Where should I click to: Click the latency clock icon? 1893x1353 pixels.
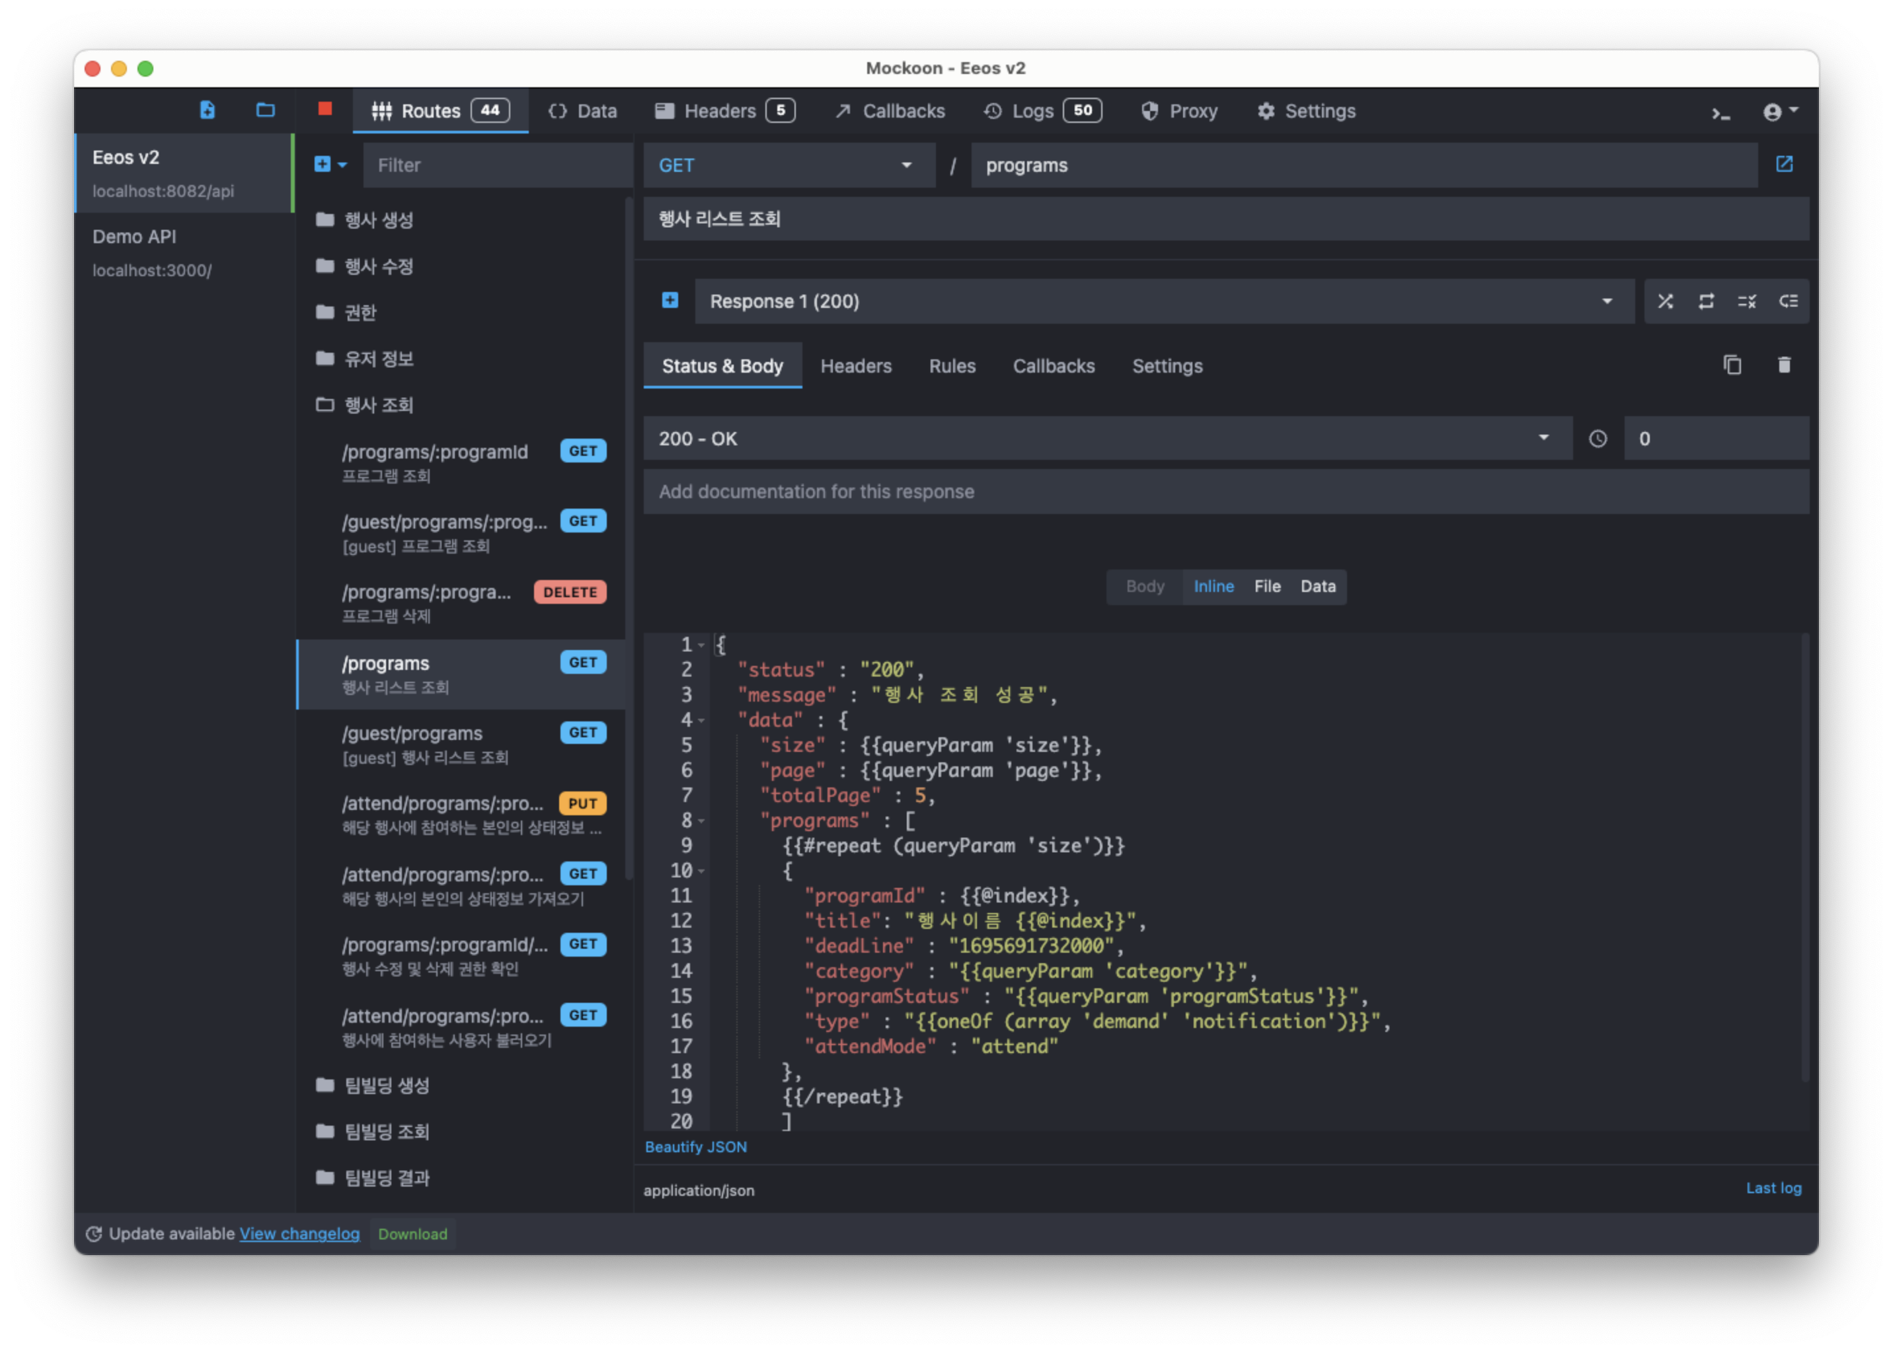coord(1597,439)
